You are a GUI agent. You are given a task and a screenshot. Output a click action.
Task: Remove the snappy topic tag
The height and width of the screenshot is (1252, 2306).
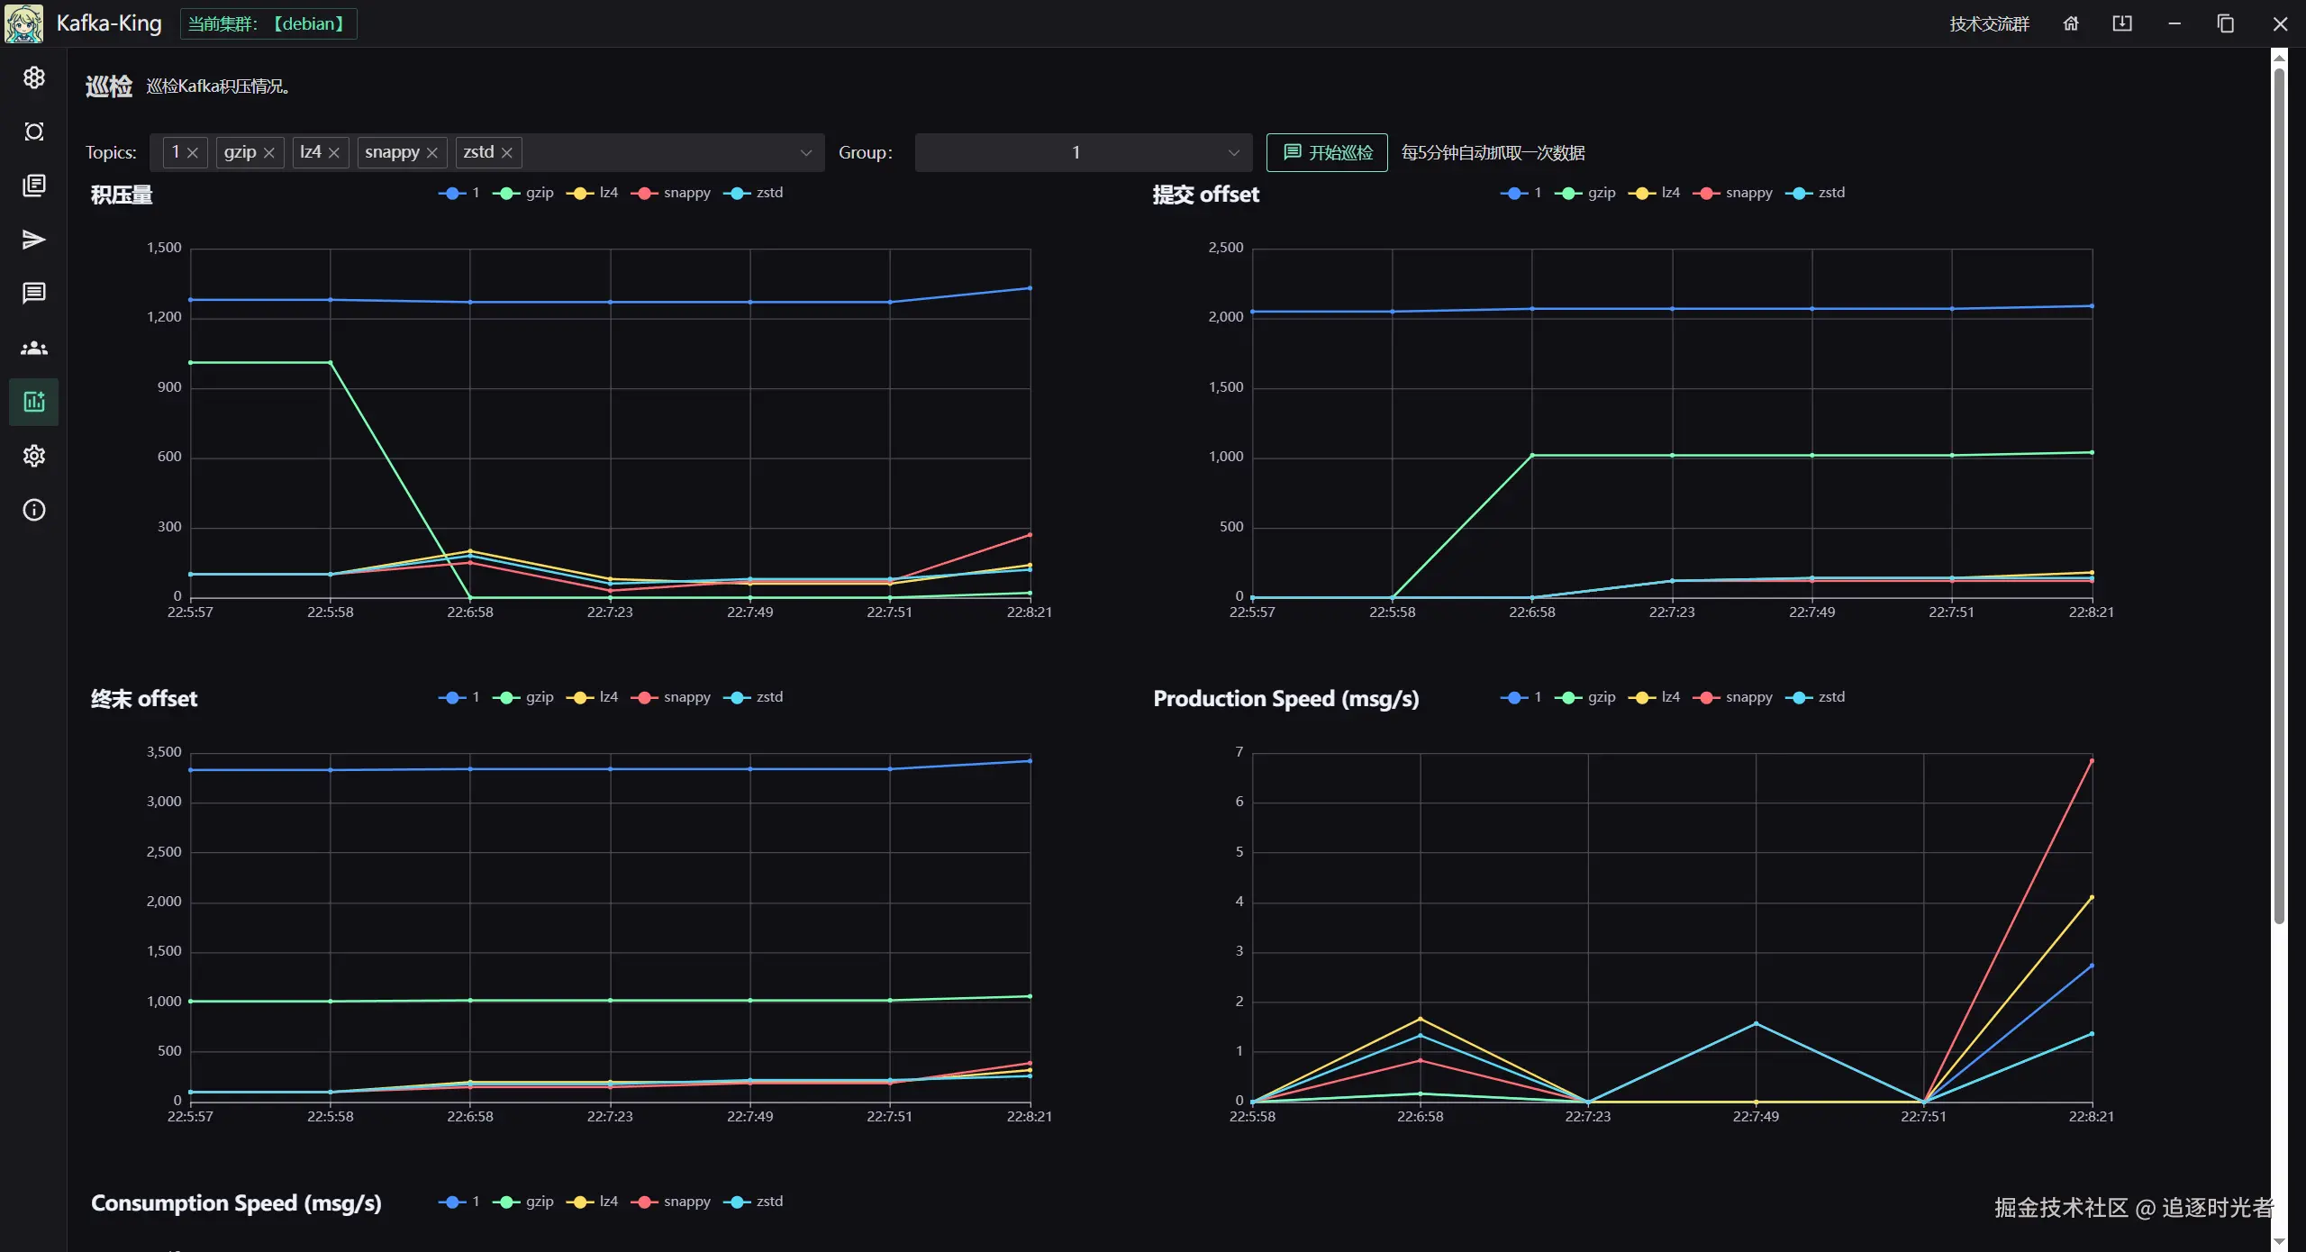[432, 152]
